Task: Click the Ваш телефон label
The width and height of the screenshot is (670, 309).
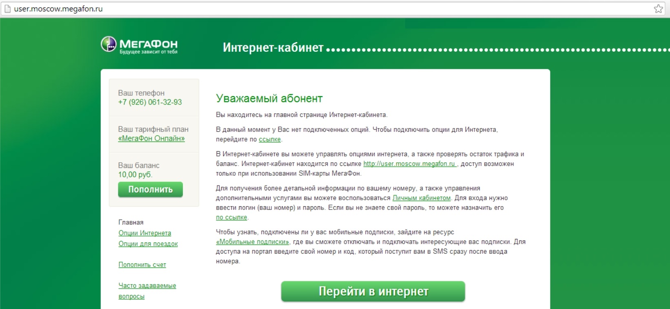Action: pyautogui.click(x=141, y=93)
